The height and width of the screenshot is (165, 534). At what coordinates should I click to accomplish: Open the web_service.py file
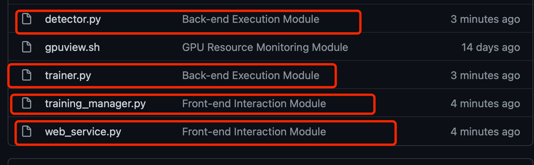(x=83, y=132)
